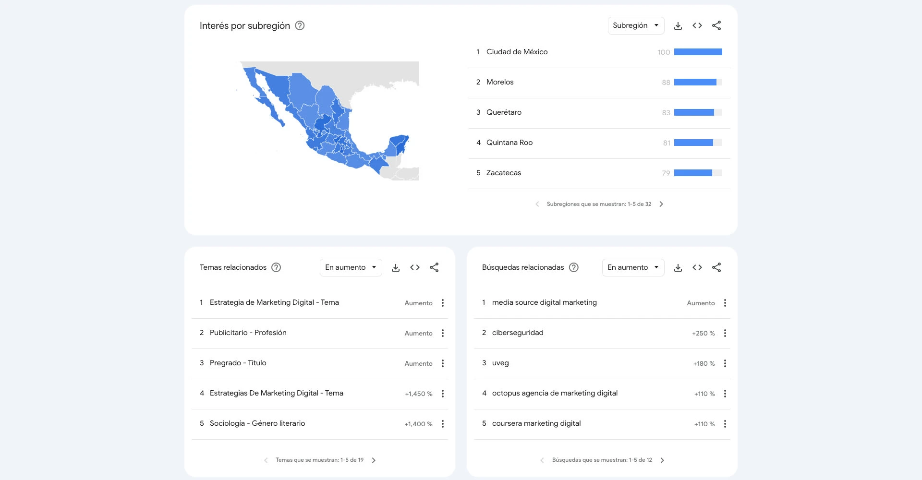Image resolution: width=922 pixels, height=480 pixels.
Task: Share the Búsquedas relacionadas panel
Action: point(716,267)
